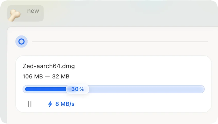
Task: Select the blue circle step indicator
Action: tap(21, 42)
